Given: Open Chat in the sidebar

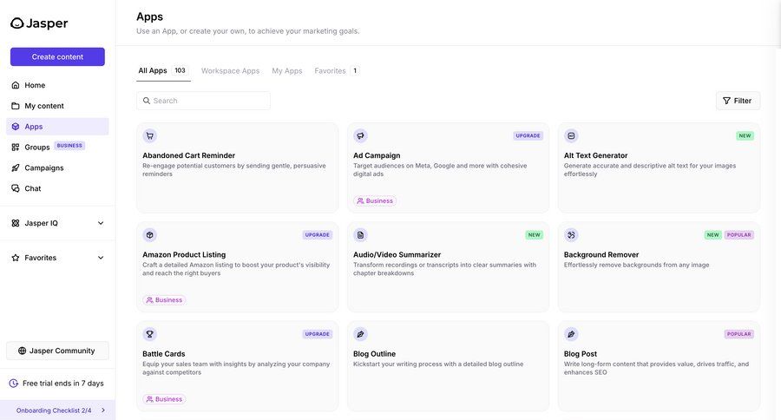Looking at the screenshot, I should point(57,188).
